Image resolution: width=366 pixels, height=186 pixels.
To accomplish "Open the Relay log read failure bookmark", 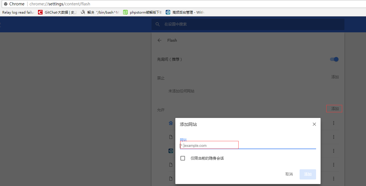I will (18, 12).
